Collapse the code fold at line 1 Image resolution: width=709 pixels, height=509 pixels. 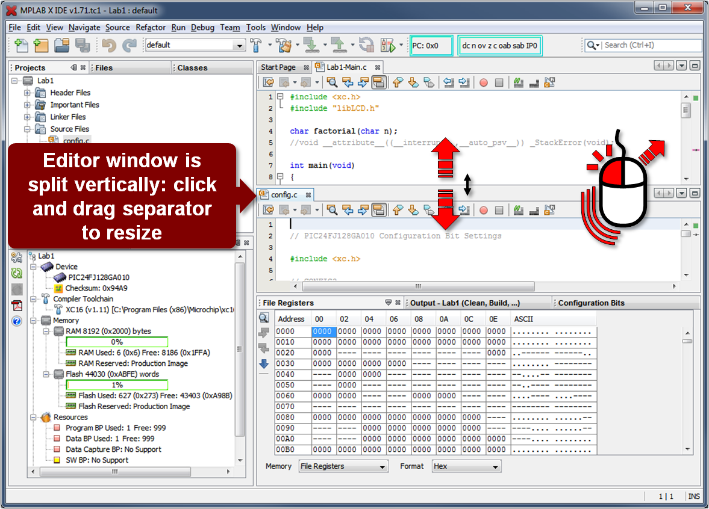tap(280, 97)
